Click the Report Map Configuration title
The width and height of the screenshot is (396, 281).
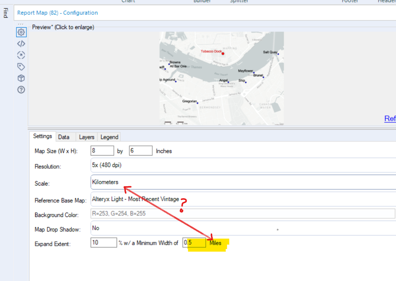pos(57,13)
